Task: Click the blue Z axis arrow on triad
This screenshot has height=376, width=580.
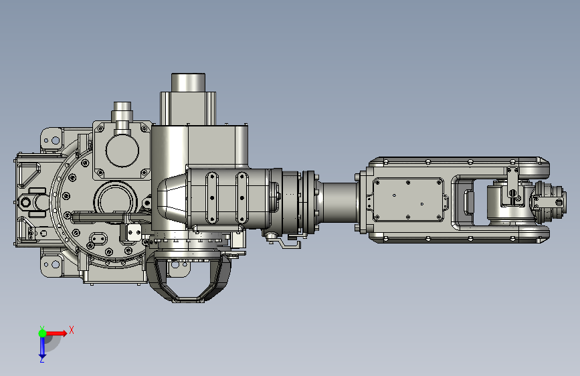Action: coord(42,348)
